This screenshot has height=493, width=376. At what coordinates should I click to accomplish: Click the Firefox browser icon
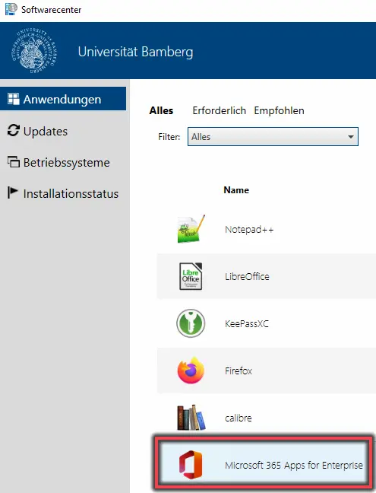[191, 371]
